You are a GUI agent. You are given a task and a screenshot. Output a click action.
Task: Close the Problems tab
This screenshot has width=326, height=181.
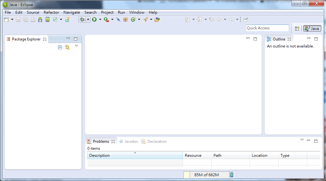click(113, 141)
